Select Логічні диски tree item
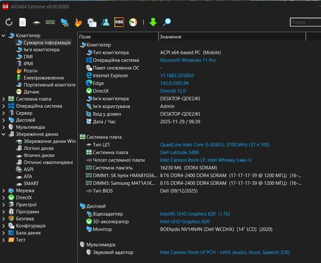Image resolution: width=321 pixels, height=263 pixels. point(38,148)
